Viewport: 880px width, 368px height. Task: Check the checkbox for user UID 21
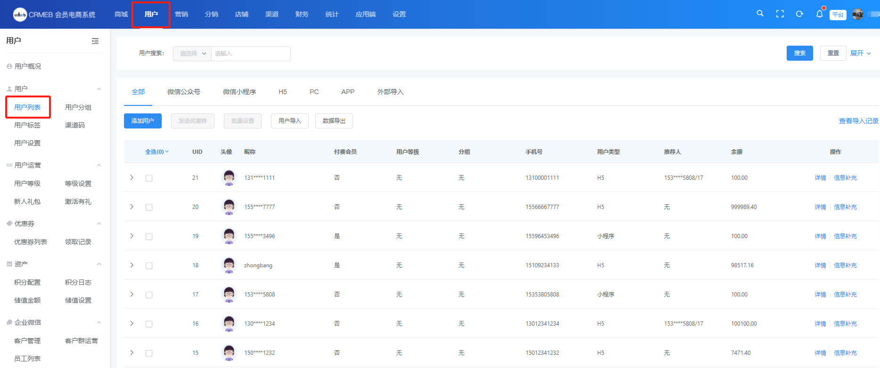149,178
